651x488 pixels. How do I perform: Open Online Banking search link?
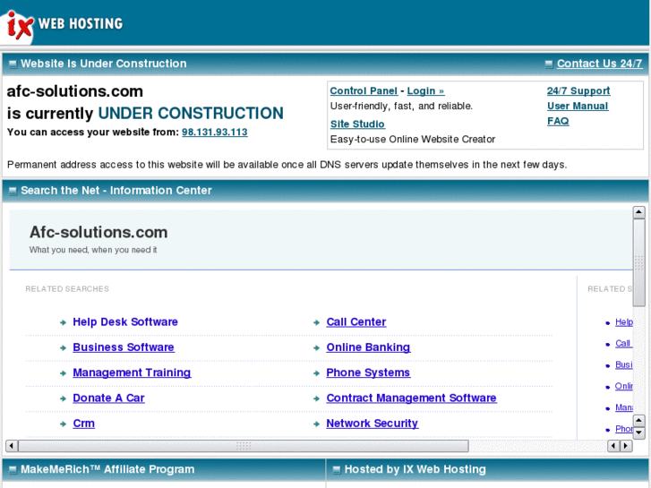pyautogui.click(x=368, y=347)
